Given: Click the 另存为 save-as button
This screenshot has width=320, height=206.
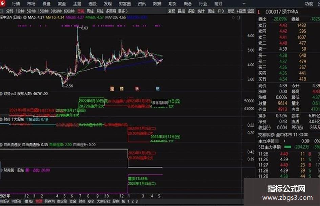Looking at the screenshot, I should click(x=49, y=201).
